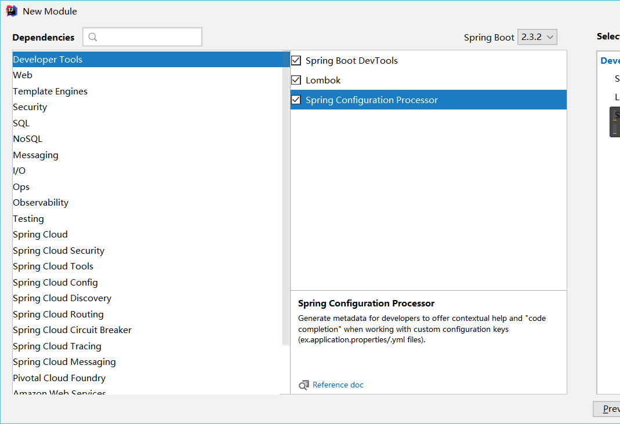This screenshot has height=424, width=620.
Task: Select the Spring Cloud Circuit Breaker category
Action: (147, 330)
